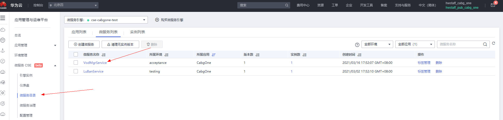Viewport: 503px width, 120px height.
Task: Go to 控制台 console link
Action: (x=38, y=5)
